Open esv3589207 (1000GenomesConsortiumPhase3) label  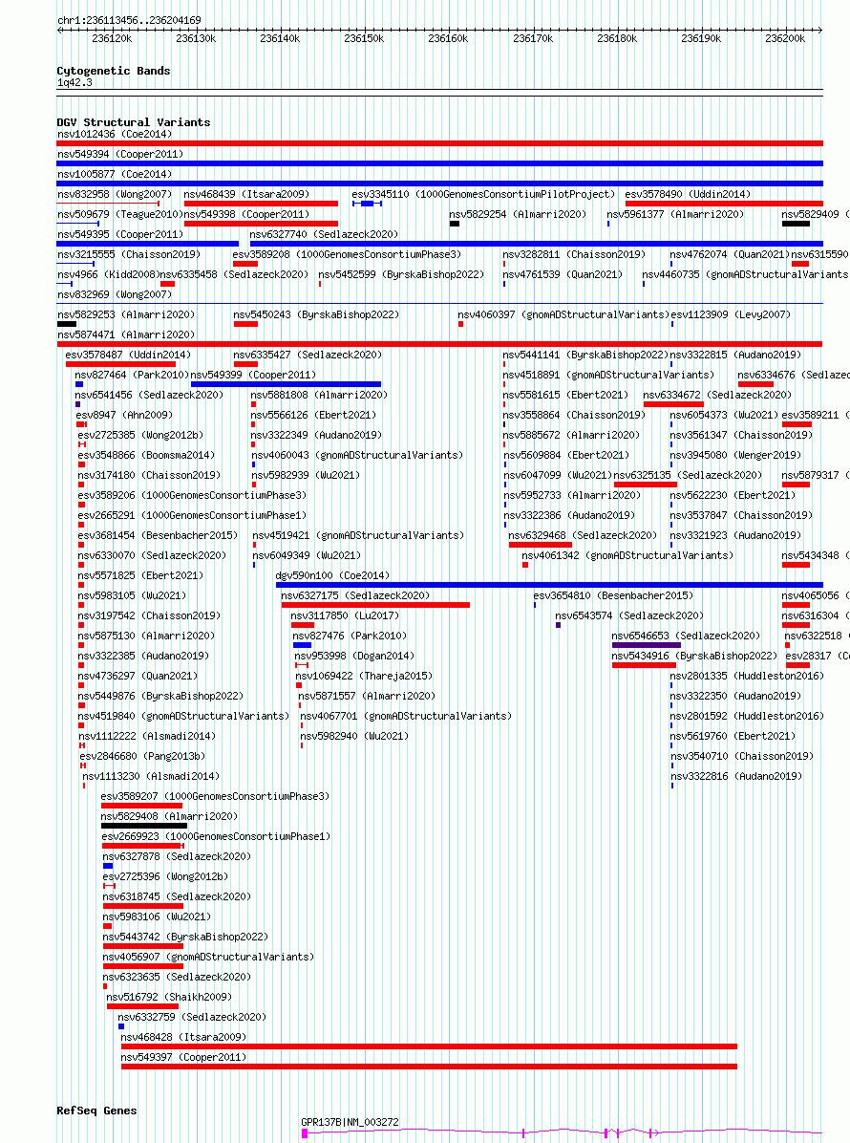215,797
